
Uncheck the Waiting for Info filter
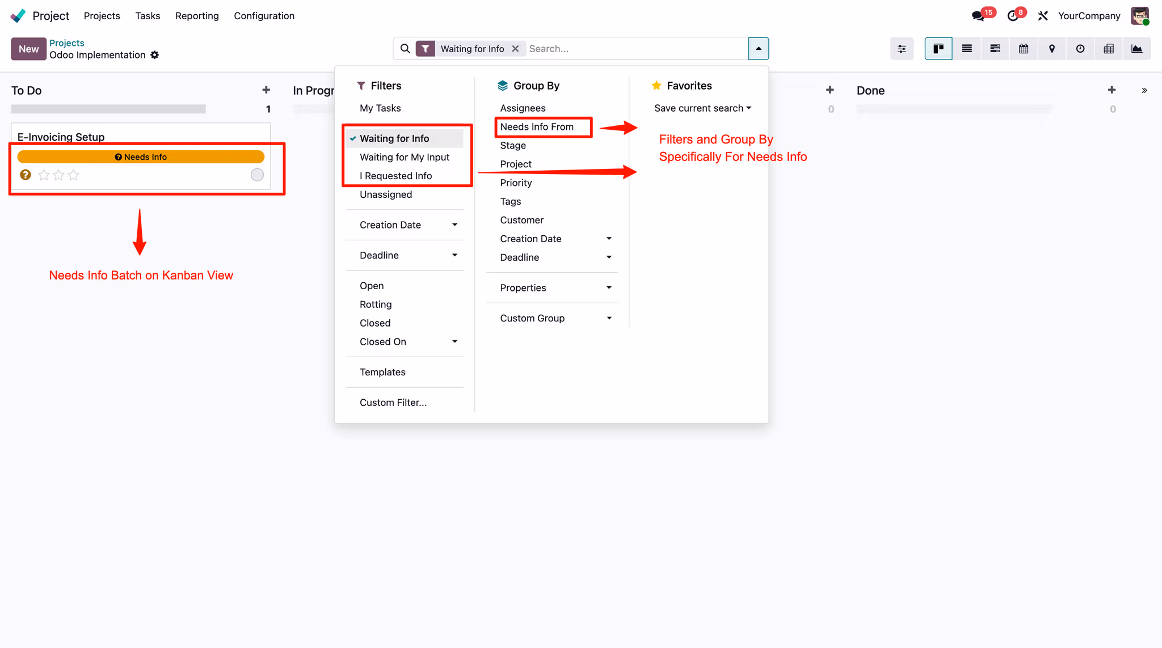pyautogui.click(x=405, y=138)
